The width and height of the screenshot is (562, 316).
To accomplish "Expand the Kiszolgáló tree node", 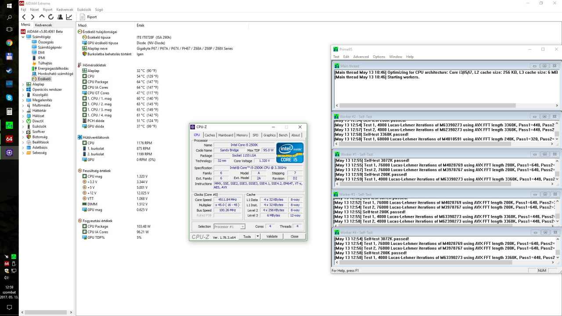I will [x=23, y=95].
